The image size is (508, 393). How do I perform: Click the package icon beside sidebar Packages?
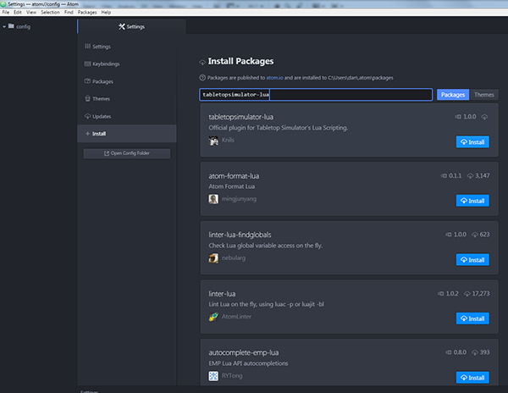click(87, 81)
